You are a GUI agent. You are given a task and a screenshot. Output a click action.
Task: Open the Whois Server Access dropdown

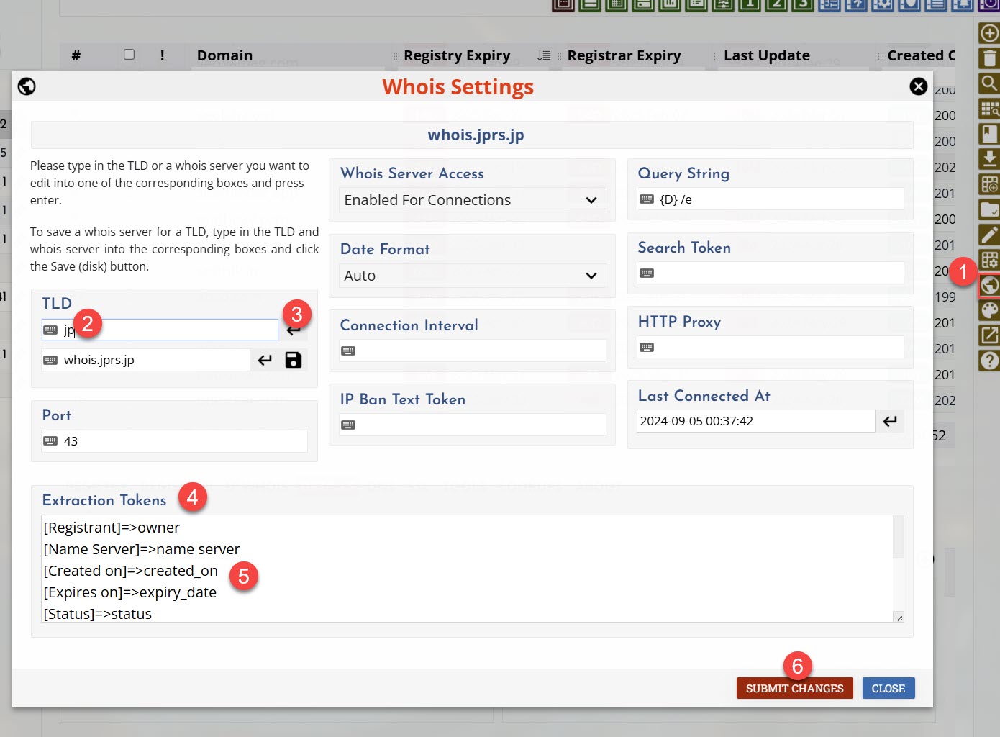click(473, 200)
